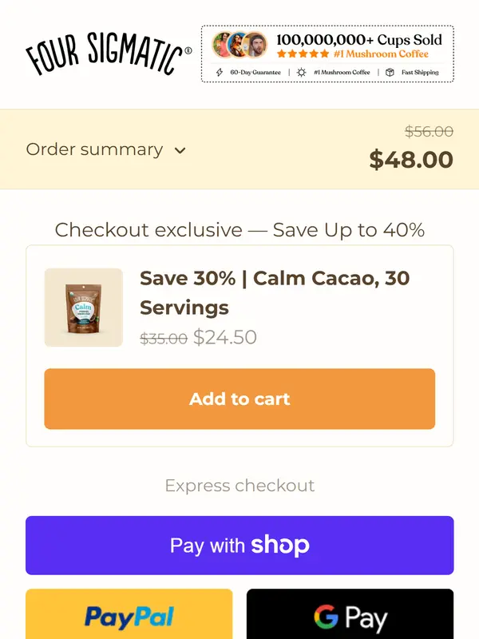Click the Save 30% Calm Cacao title

coord(274,292)
